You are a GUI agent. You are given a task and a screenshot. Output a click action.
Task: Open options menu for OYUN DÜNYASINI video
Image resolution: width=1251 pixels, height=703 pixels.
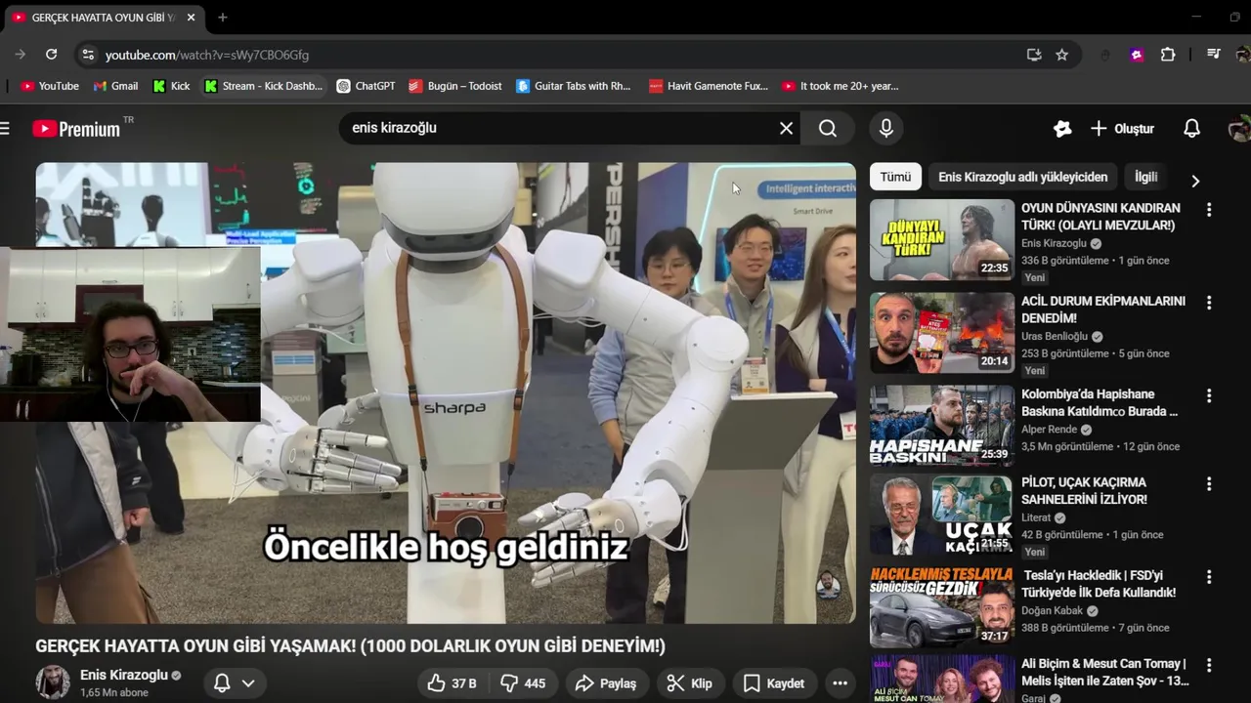pyautogui.click(x=1209, y=210)
